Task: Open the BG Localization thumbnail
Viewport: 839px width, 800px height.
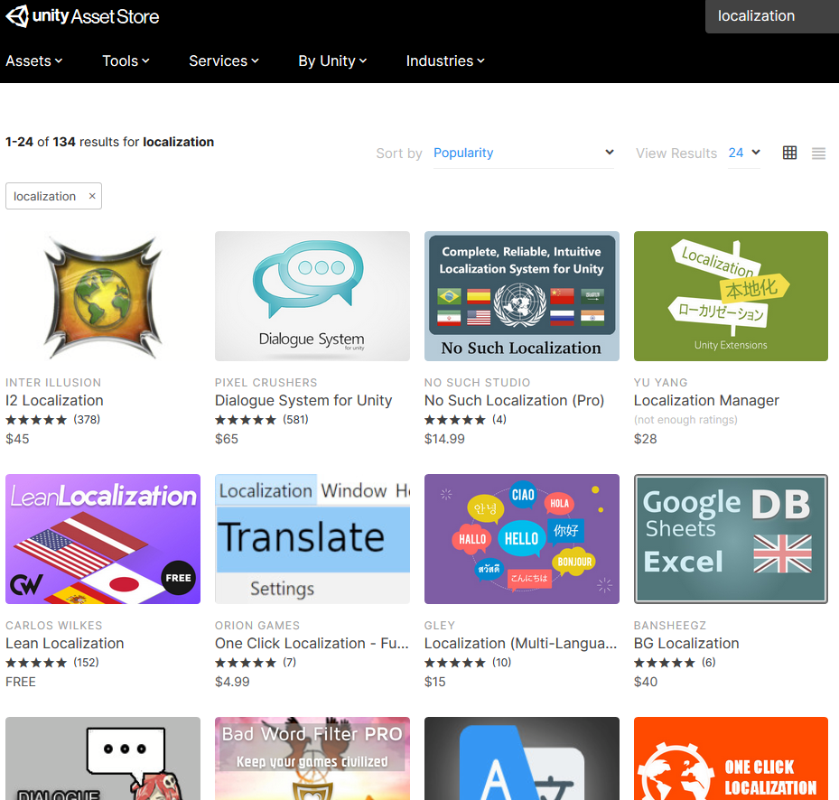Action: coord(730,539)
